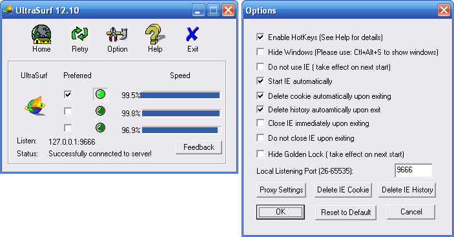
Task: Close the Options dialog window
Action: 444,10
